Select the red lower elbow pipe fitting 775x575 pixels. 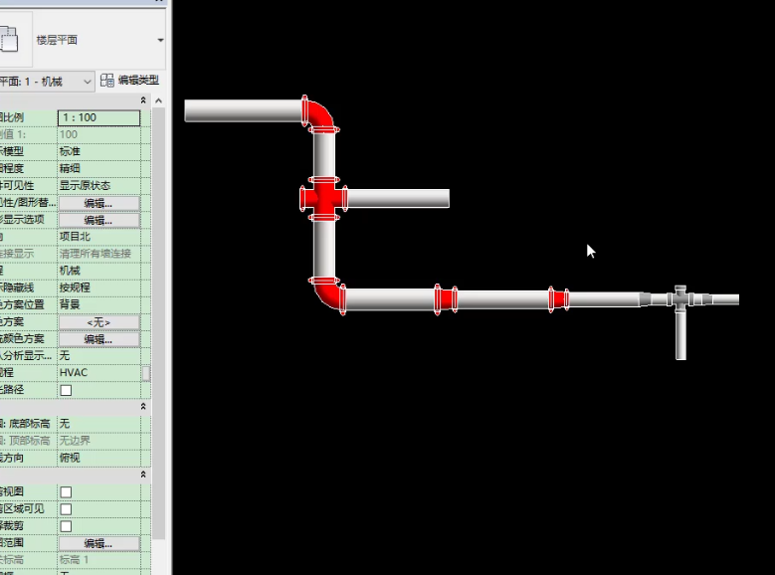coord(326,295)
